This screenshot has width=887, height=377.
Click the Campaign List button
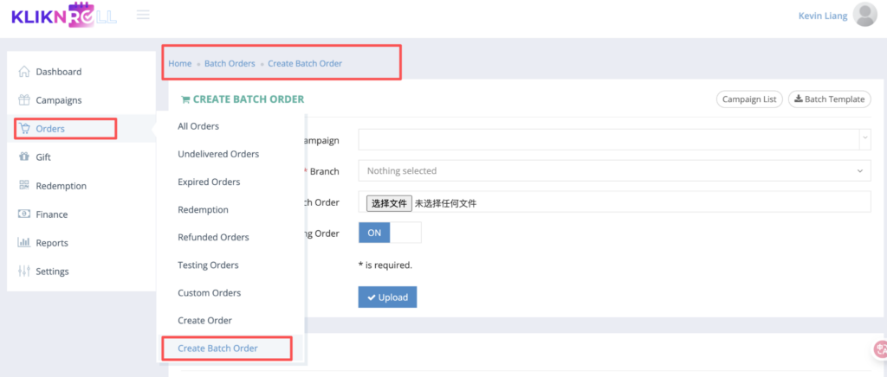[x=749, y=99]
